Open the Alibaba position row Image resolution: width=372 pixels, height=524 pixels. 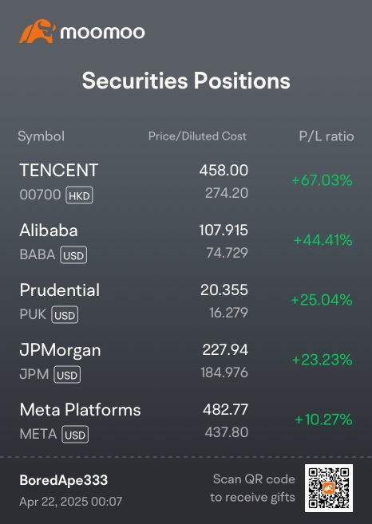(x=186, y=242)
